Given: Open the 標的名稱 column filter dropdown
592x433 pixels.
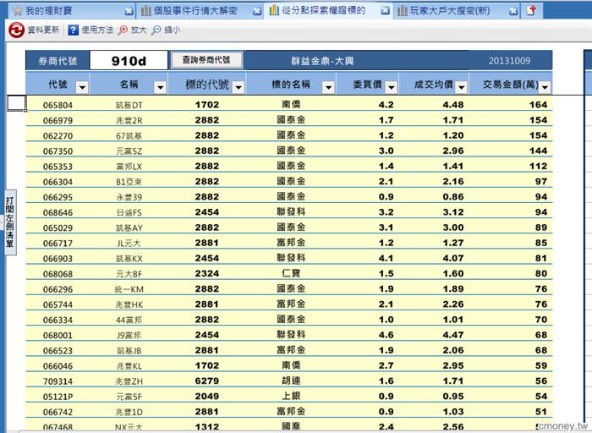Looking at the screenshot, I should [328, 88].
